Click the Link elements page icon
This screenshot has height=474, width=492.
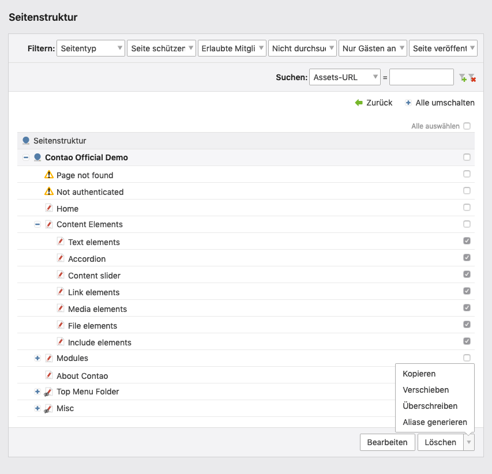pos(61,291)
